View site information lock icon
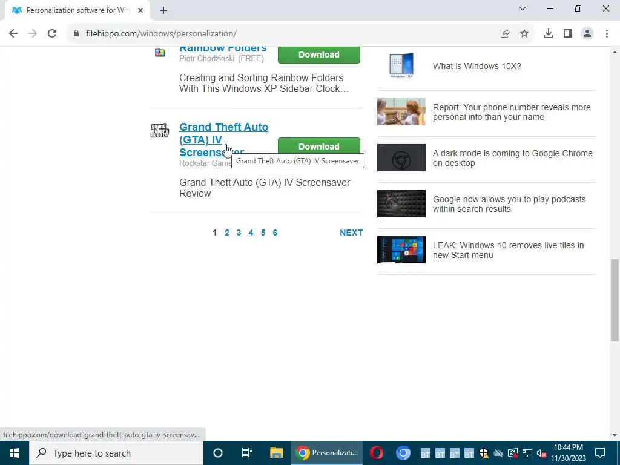Image resolution: width=620 pixels, height=465 pixels. click(x=76, y=33)
